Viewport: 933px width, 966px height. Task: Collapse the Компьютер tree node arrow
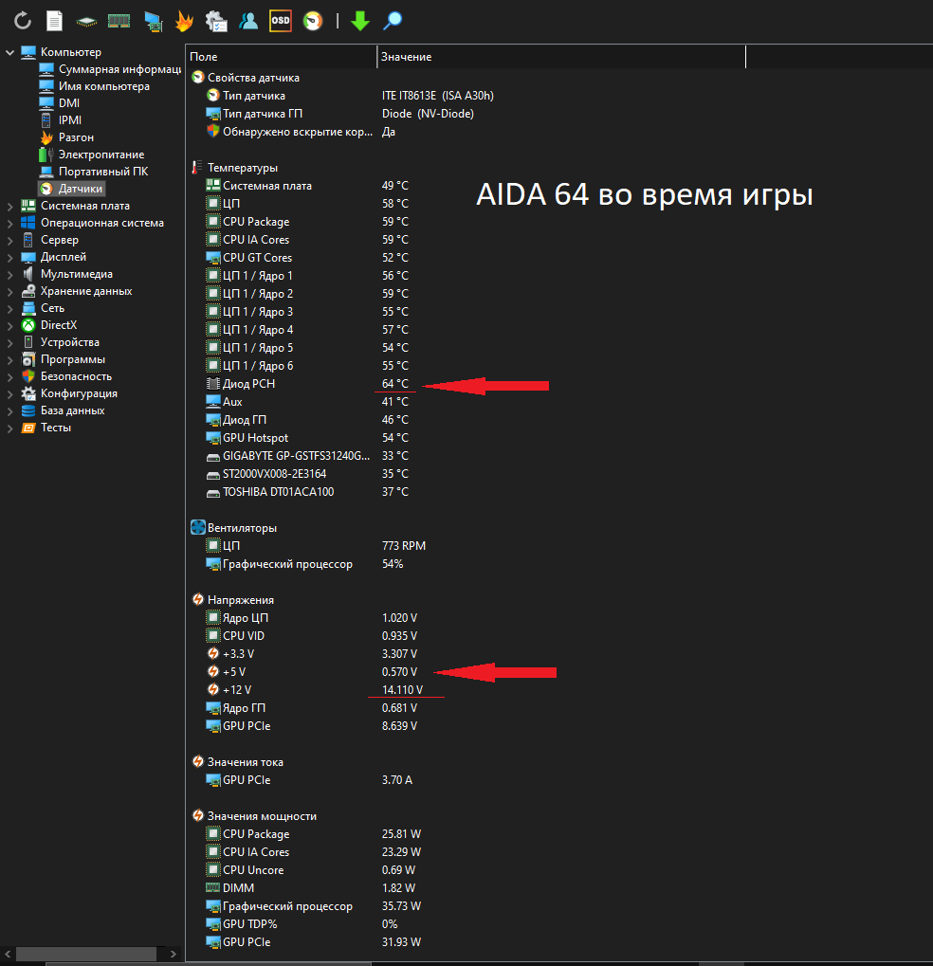(9, 52)
